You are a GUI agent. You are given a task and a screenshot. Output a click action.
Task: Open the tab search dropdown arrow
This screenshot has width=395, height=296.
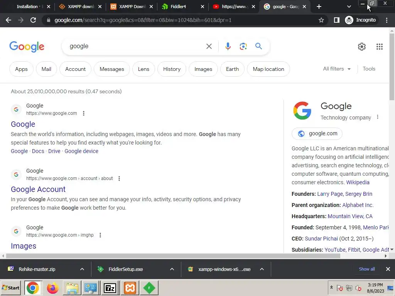pos(349,7)
